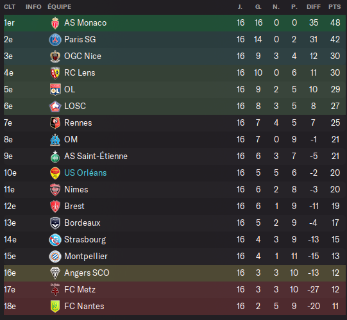
Task: Select the Montpellier row points value
Action: 335,257
